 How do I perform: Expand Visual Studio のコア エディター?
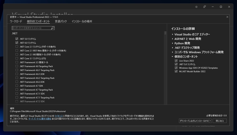(173, 34)
